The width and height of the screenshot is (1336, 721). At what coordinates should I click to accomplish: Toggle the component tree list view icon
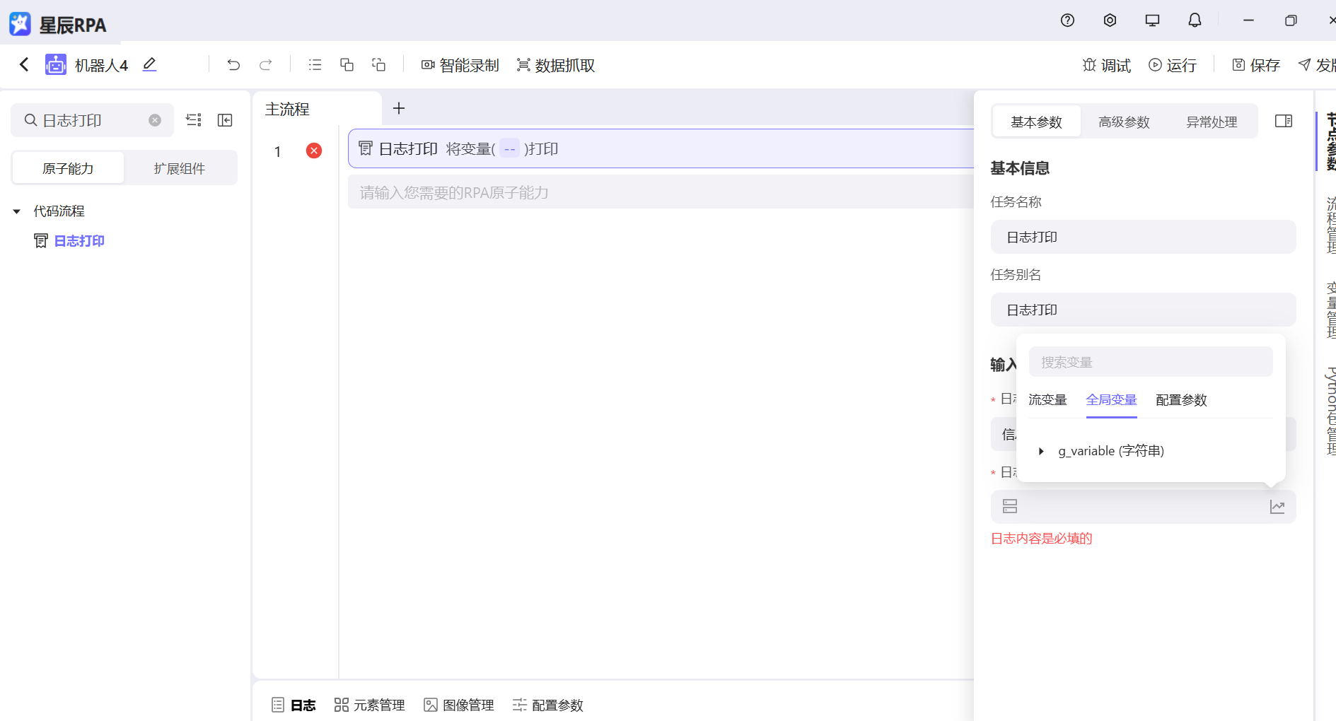(x=193, y=120)
